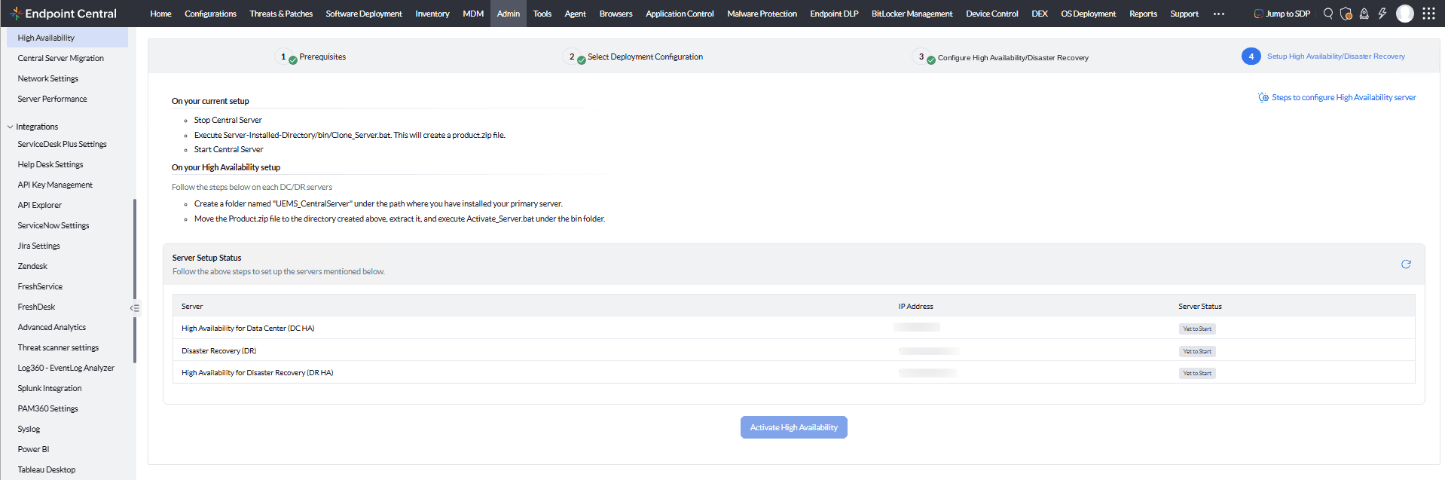Viewport: 1445px width, 480px height.
Task: Open Server Performance in sidebar
Action: click(x=53, y=99)
